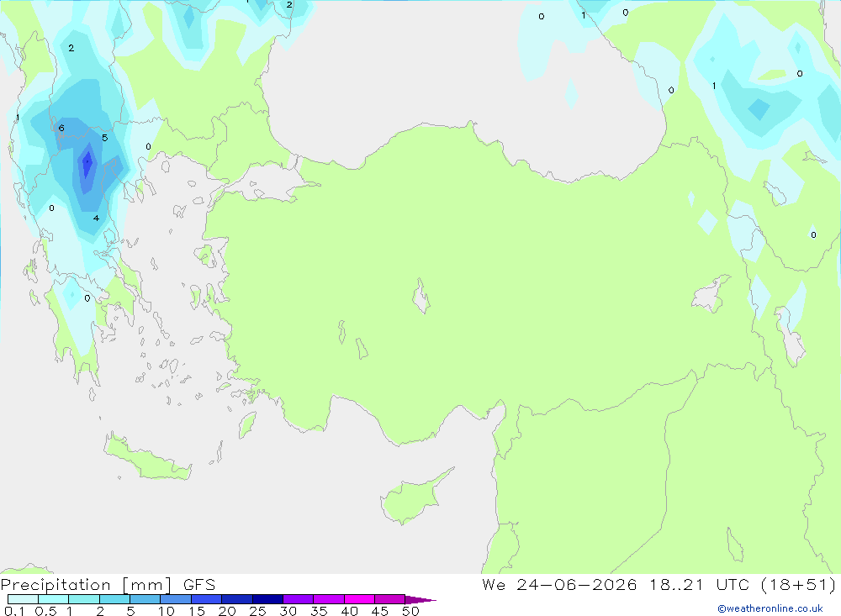Open the weatheronline.co.uk copyright link

[770, 608]
